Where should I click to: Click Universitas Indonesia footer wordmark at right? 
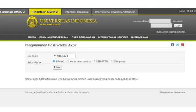click(172, 92)
